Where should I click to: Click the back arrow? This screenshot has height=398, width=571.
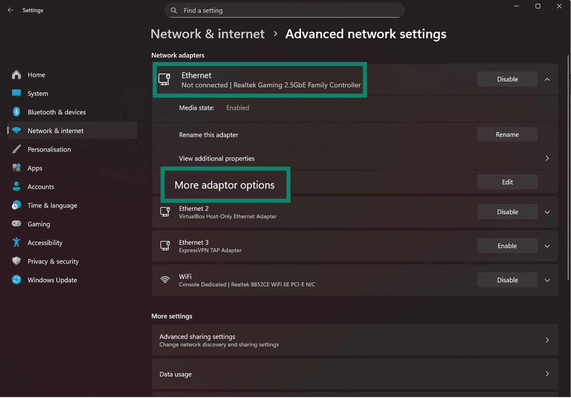coord(10,10)
